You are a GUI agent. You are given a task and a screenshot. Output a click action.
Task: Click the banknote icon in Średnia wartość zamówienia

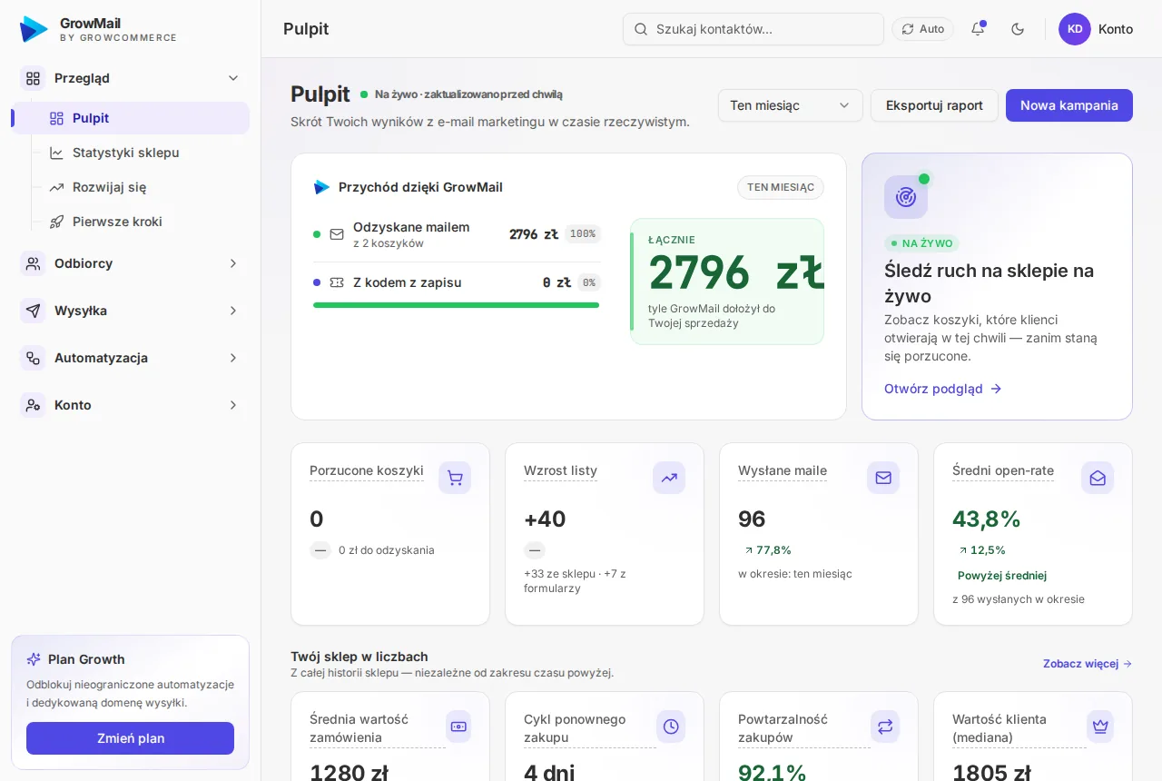coord(458,727)
